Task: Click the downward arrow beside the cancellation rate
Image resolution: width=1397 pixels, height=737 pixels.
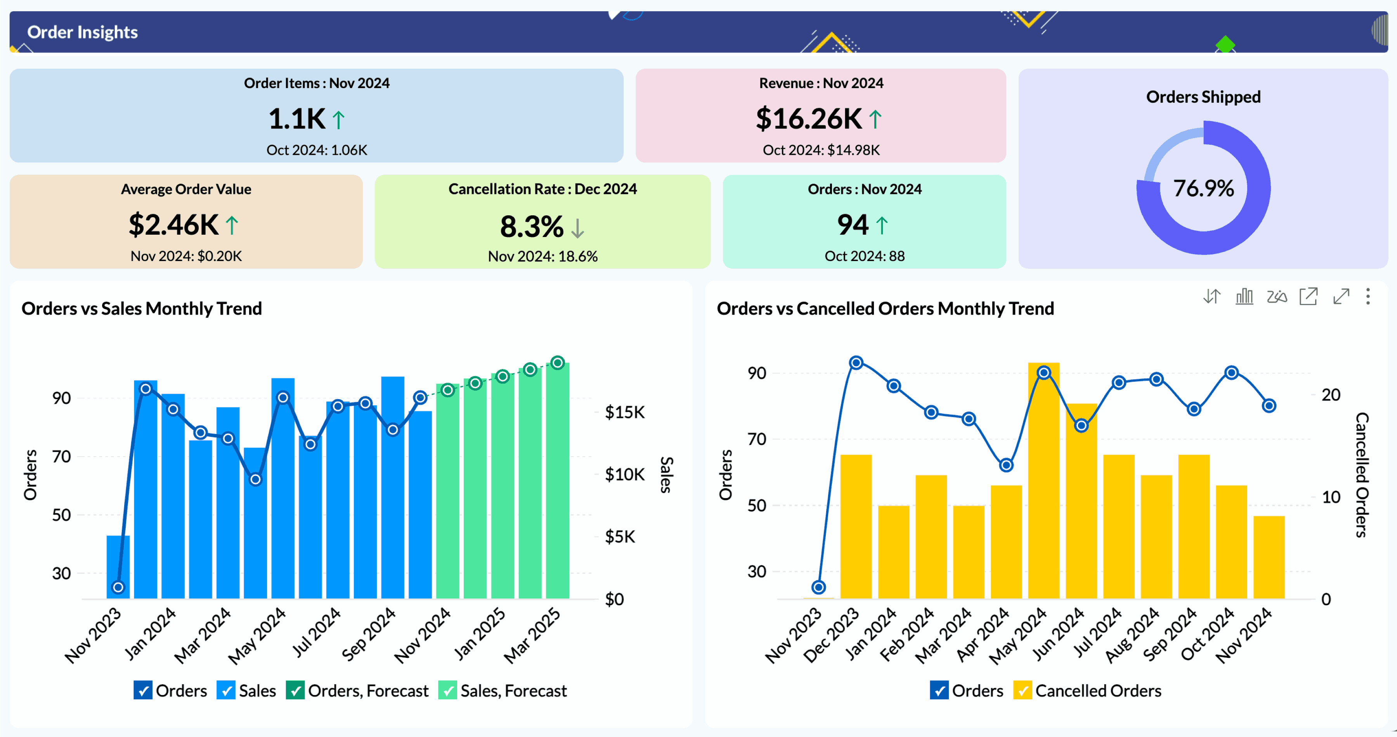Action: [x=578, y=229]
